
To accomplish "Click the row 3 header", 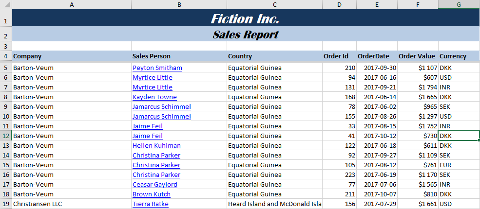I will (5, 46).
